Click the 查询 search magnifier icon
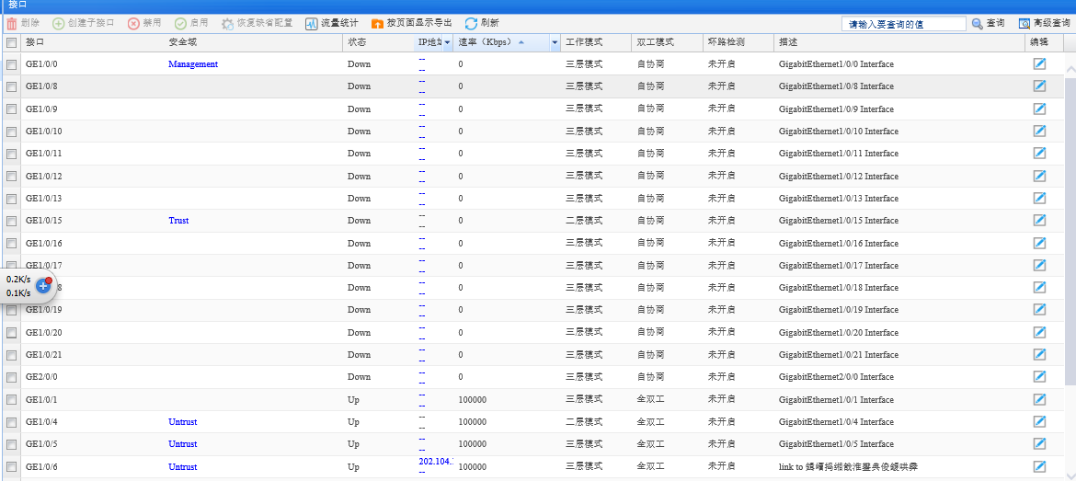The width and height of the screenshot is (1076, 481). tap(977, 24)
